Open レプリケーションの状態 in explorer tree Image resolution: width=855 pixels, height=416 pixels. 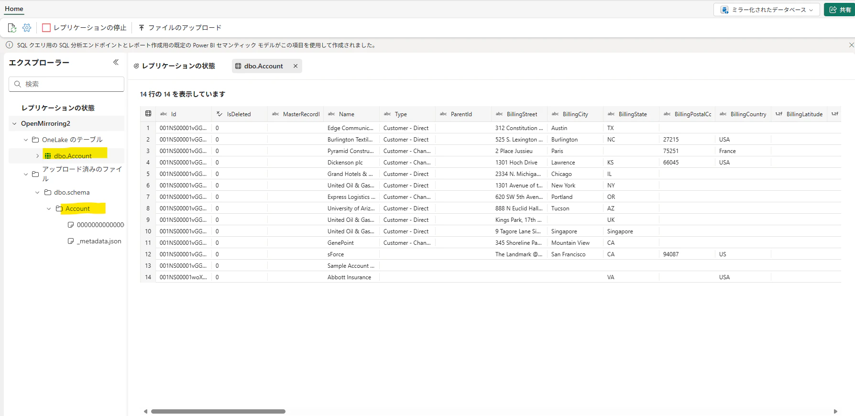click(58, 108)
